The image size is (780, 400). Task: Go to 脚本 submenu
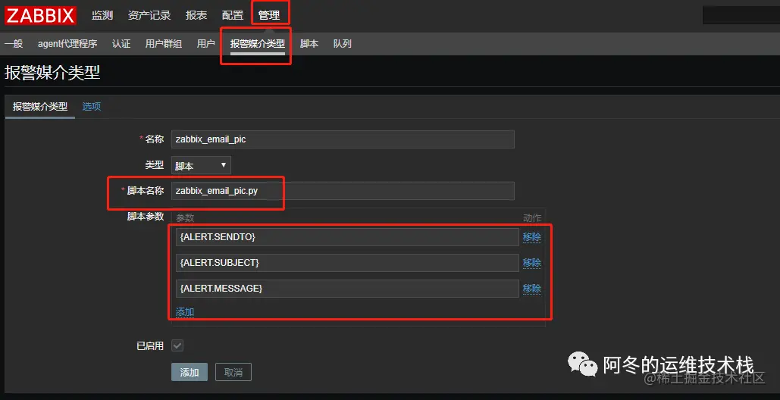click(309, 44)
